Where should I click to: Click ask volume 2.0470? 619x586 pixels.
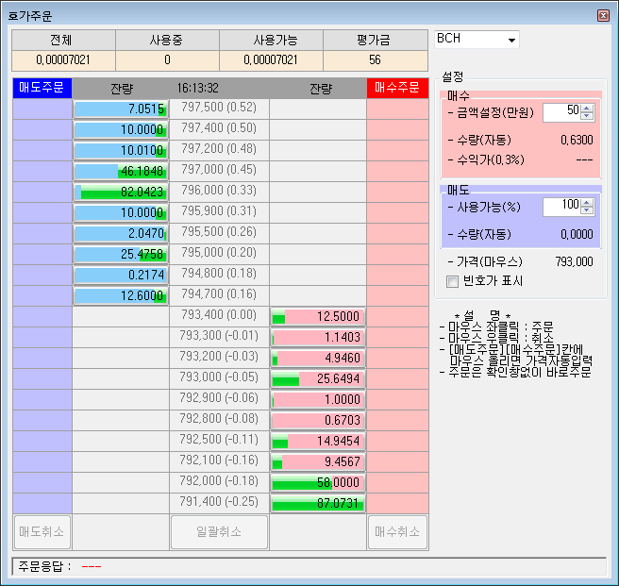(121, 233)
